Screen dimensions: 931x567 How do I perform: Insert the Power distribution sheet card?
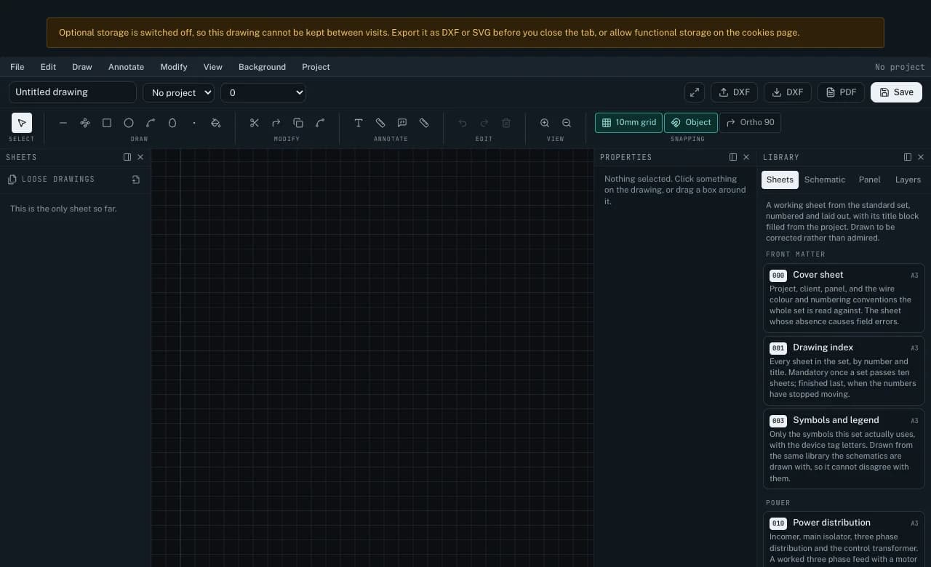point(844,539)
